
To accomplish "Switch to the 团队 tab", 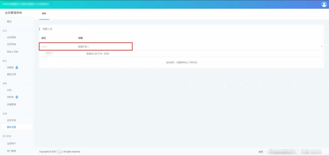I will pyautogui.click(x=44, y=14).
